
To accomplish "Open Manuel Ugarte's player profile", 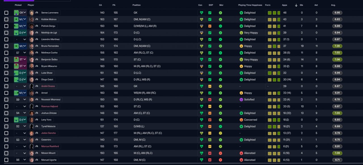I will pos(49,160).
